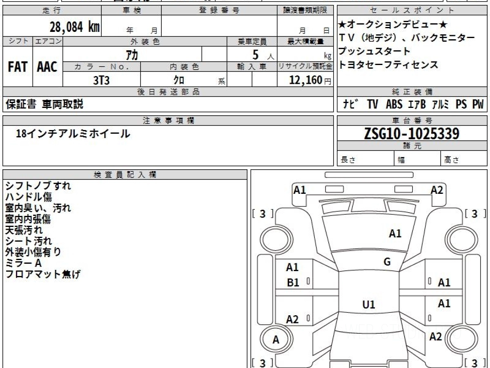Click the ミラーA note
Viewport: 490px width, 368px height.
[23, 263]
